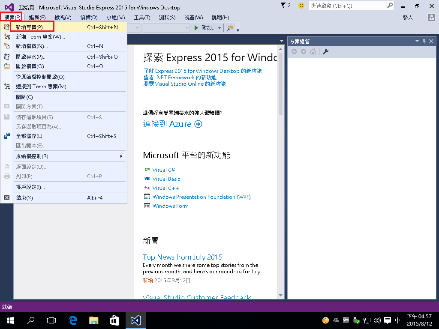Image resolution: width=439 pixels, height=329 pixels.
Task: Open the Window menu
Action: tap(194, 17)
